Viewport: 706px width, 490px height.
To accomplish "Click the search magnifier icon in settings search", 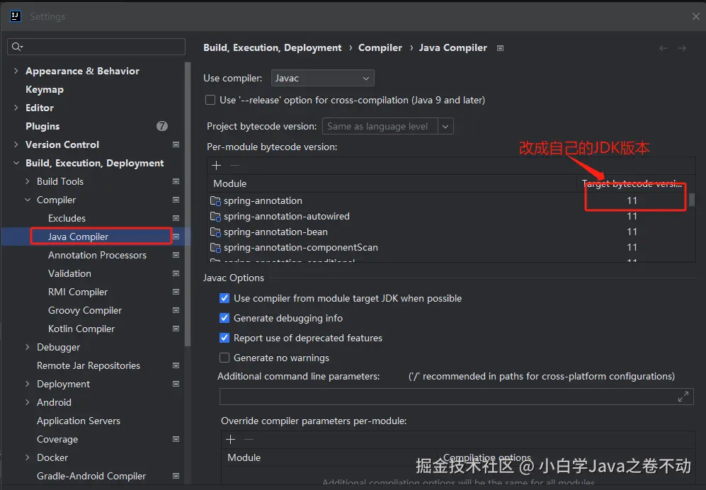I will pyautogui.click(x=17, y=47).
